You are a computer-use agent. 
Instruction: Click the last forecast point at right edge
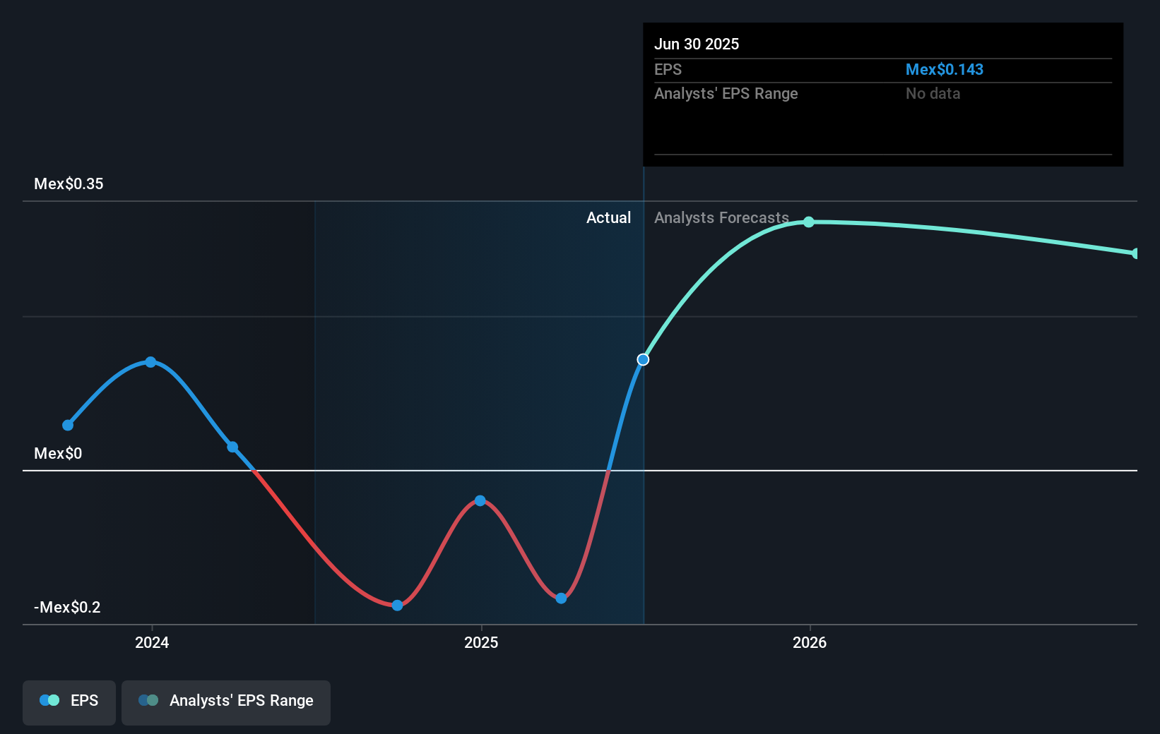click(x=1135, y=253)
